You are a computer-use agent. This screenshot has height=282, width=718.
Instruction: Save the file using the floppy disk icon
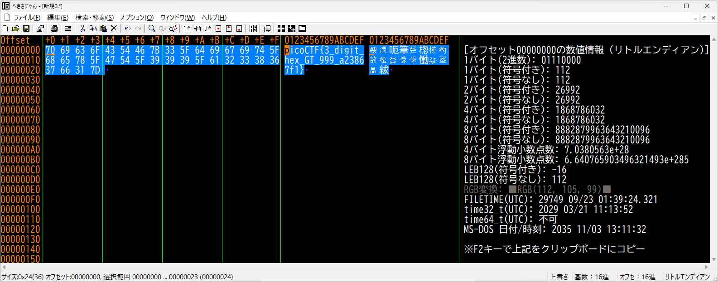tap(26, 29)
